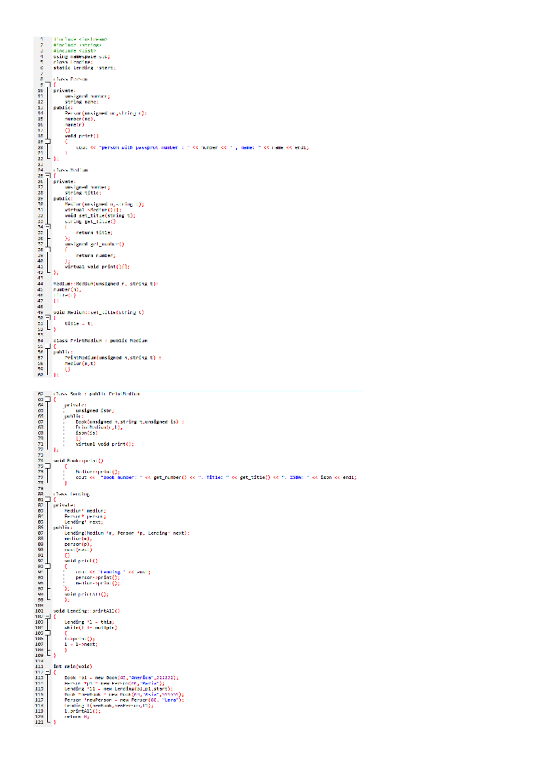Fold the Book::print() body at line 75
The image size is (541, 765).
tap(48, 466)
